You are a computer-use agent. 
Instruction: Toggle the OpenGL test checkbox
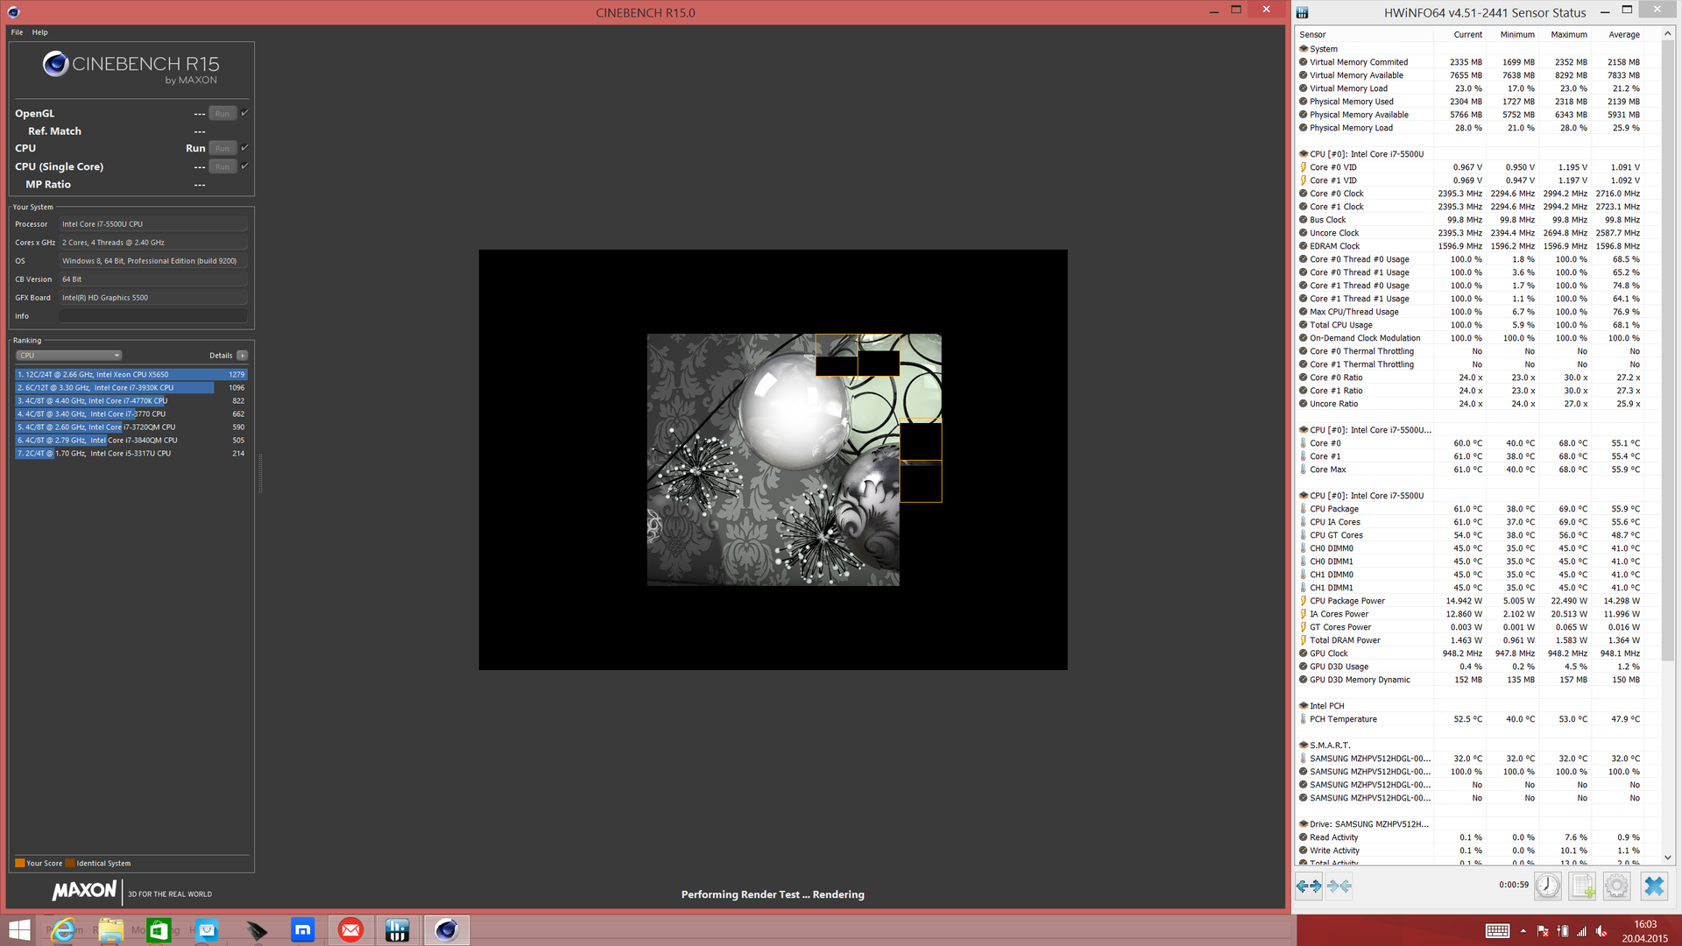(x=244, y=113)
